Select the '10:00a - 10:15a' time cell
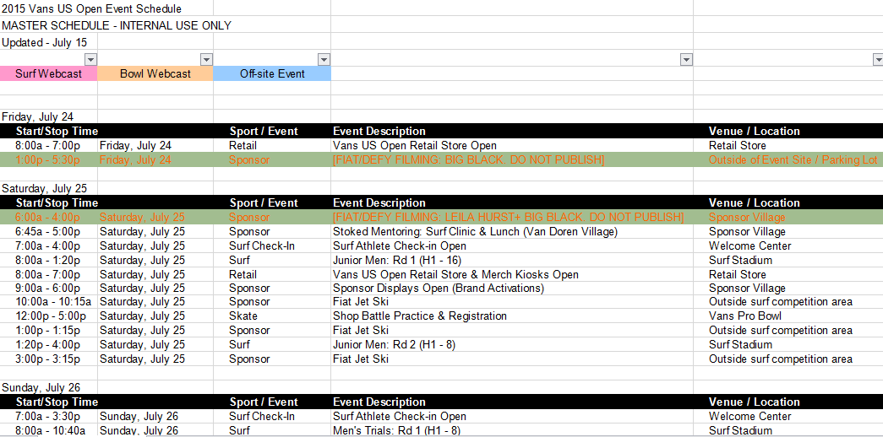 click(x=53, y=302)
